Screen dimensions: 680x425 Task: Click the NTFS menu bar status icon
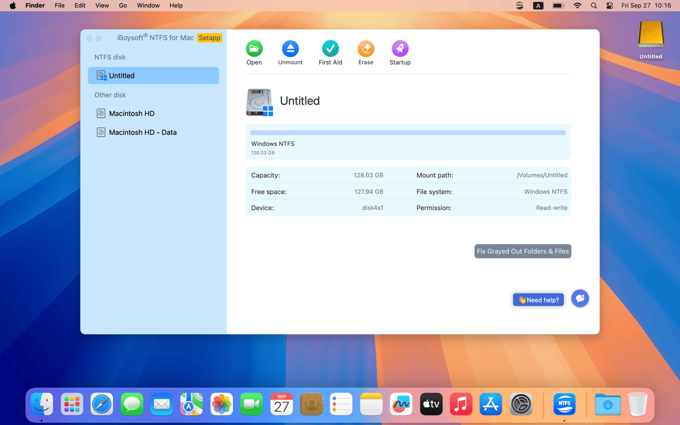520,6
